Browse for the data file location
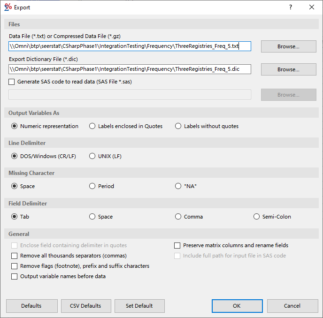 pyautogui.click(x=288, y=46)
